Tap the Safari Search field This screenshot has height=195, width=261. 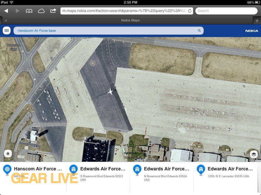[x=226, y=11]
